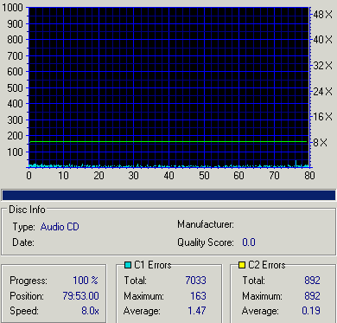Click the C1 spike near the 76 minute mark

click(x=296, y=164)
